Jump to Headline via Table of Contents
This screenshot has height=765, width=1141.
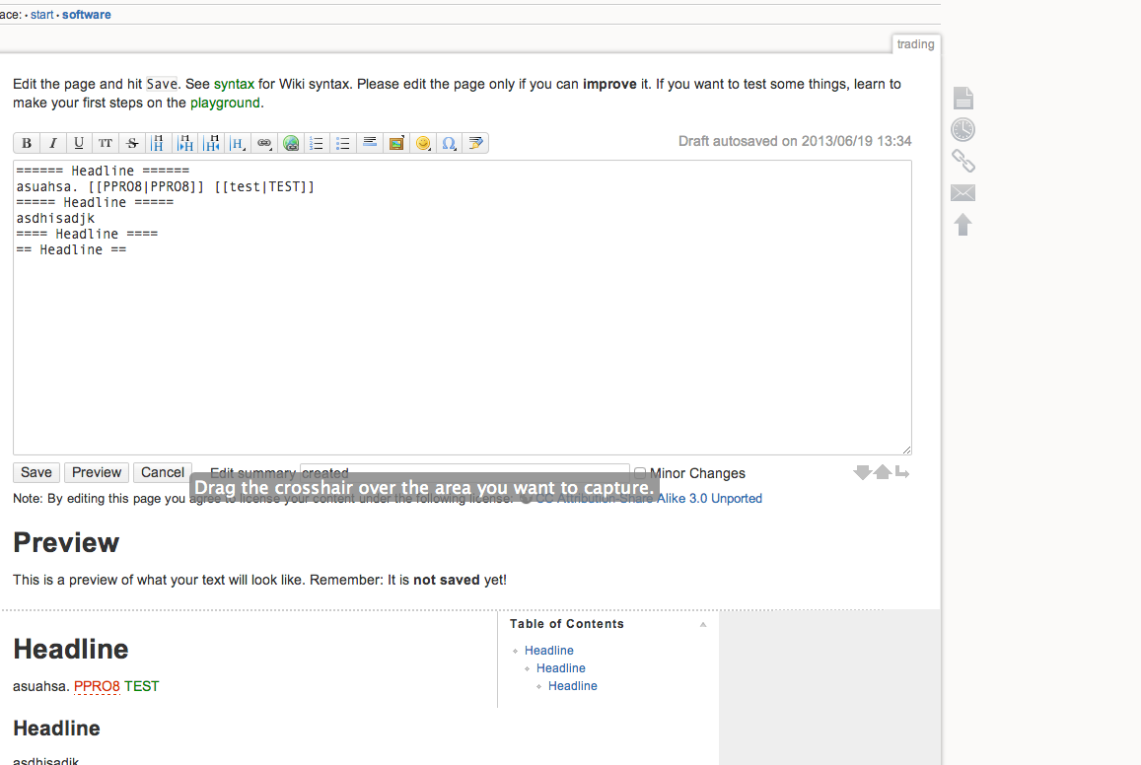coord(548,650)
